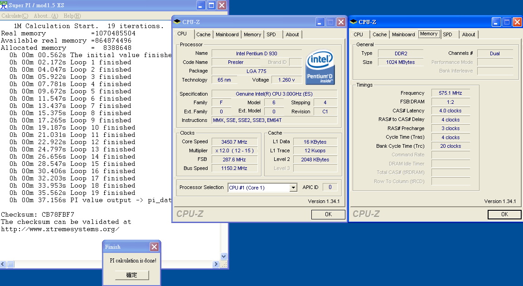The height and width of the screenshot is (286, 523).
Task: Switch to Memory tab in CPU-Z processor window
Action: (x=252, y=34)
